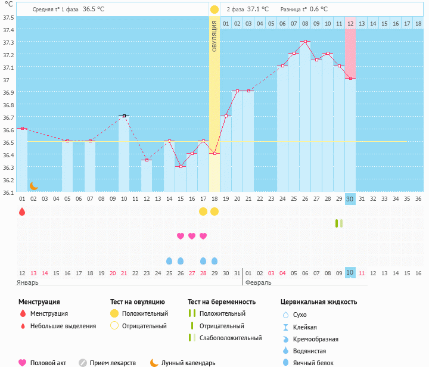
Task: Click the green pregnancy test marker on day 29
Action: (339, 223)
